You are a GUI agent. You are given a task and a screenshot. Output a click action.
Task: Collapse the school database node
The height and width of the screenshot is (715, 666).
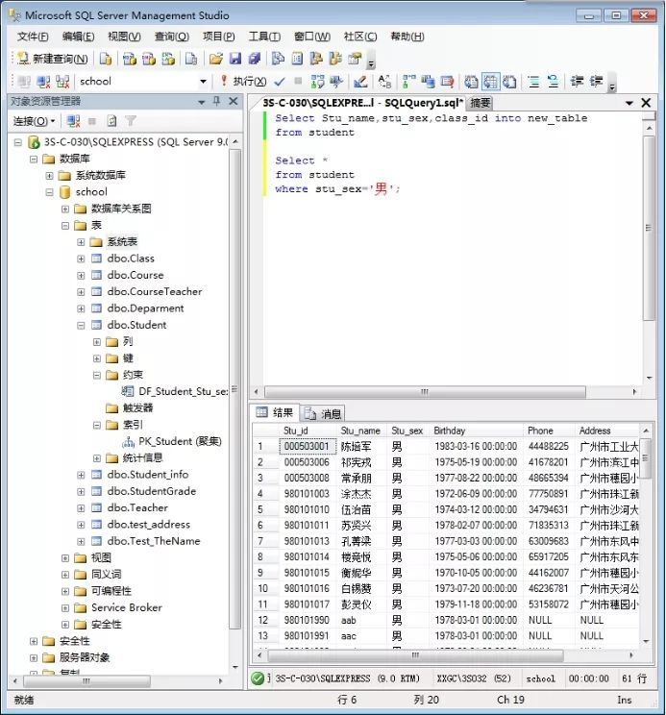(x=49, y=192)
